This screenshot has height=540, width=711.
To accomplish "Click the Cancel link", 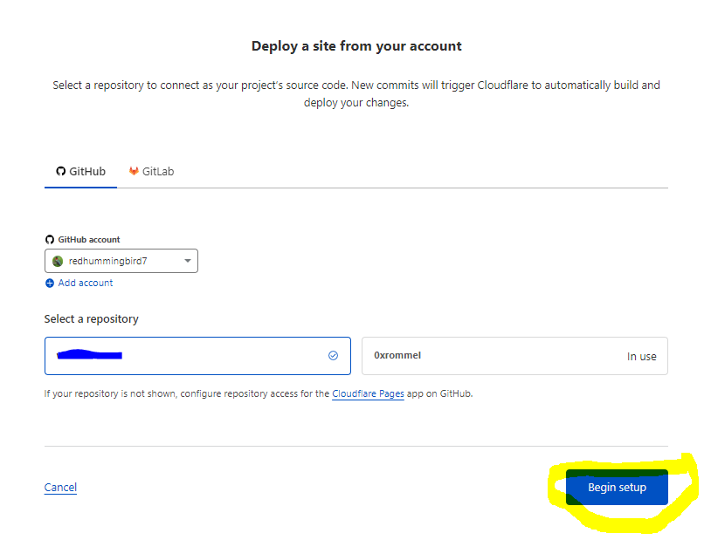I will pos(60,488).
